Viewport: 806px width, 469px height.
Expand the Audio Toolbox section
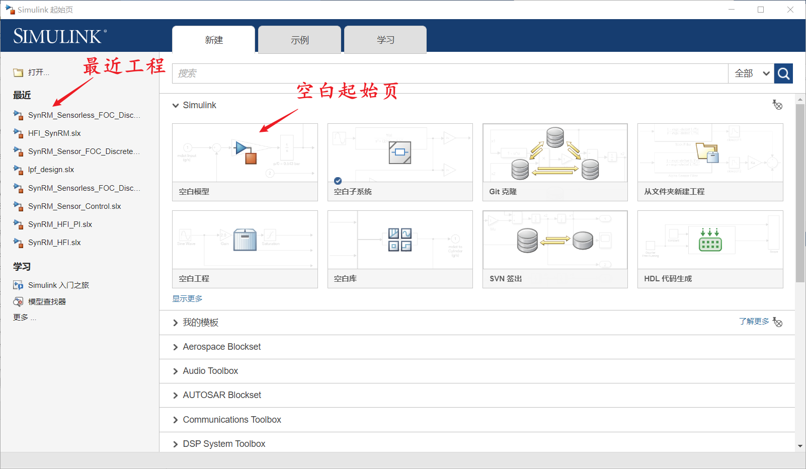pos(176,371)
